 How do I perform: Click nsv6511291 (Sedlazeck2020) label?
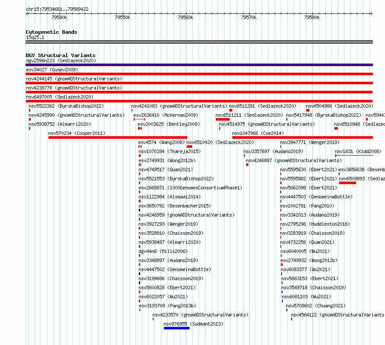tap(263, 106)
